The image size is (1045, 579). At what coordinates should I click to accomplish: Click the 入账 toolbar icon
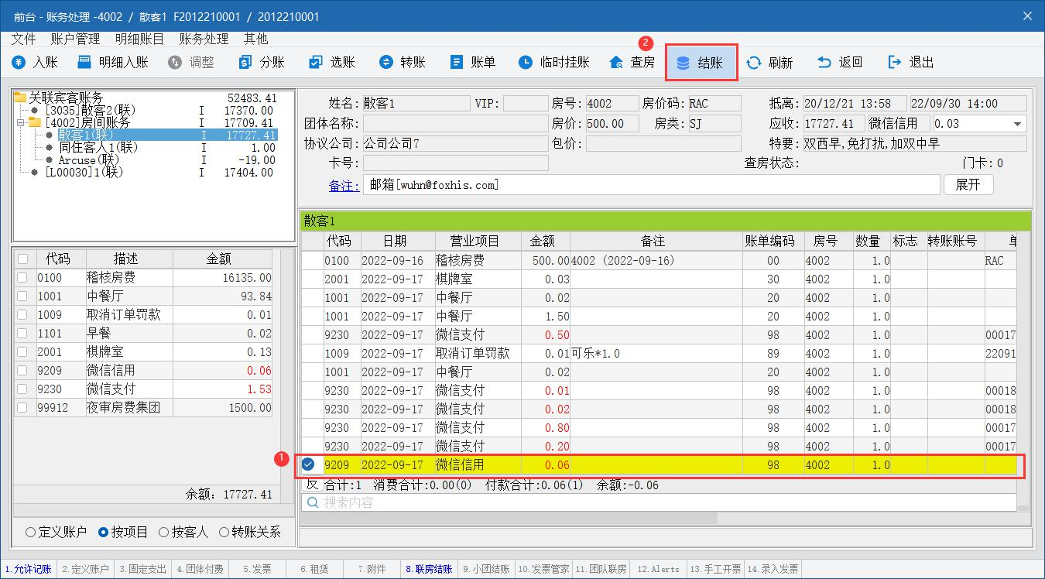pos(19,63)
